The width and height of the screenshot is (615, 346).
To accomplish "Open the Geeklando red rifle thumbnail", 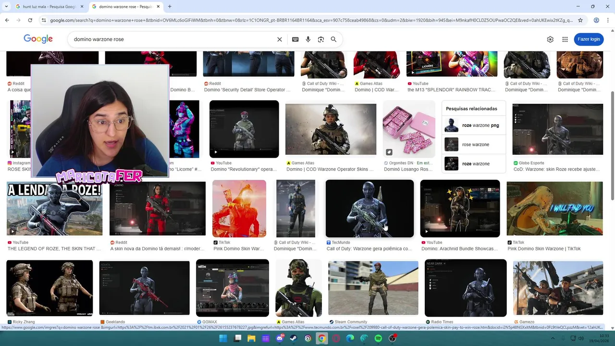I will pyautogui.click(x=144, y=288).
